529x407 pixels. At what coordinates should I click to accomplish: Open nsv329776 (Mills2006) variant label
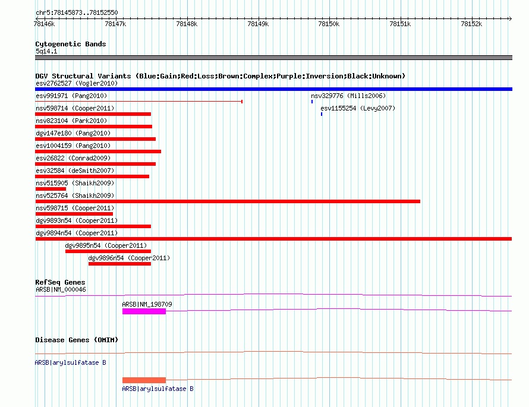click(348, 96)
